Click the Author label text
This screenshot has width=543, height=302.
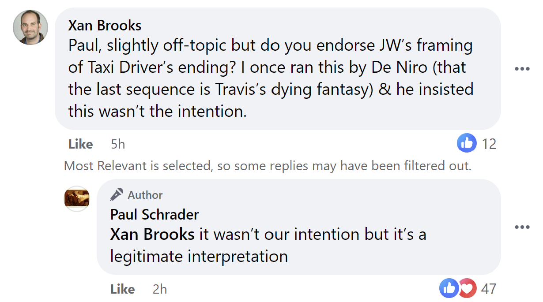tap(145, 195)
